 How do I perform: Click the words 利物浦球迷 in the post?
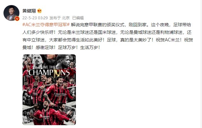point(171,32)
